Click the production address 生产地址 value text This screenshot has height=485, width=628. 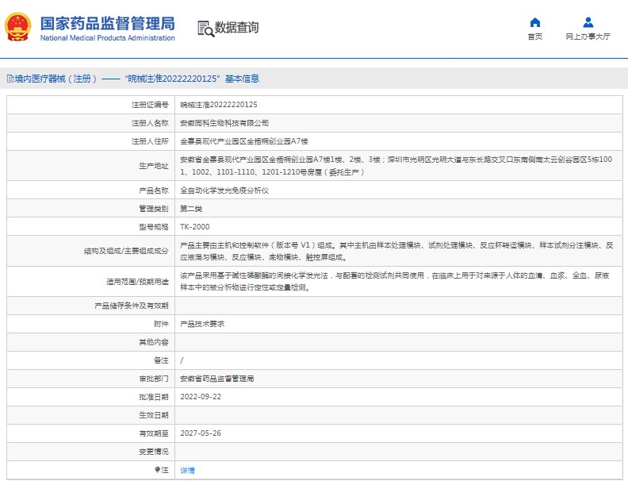pos(396,166)
